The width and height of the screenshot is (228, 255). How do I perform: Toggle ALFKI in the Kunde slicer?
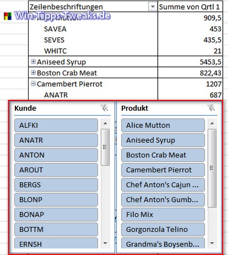56,125
